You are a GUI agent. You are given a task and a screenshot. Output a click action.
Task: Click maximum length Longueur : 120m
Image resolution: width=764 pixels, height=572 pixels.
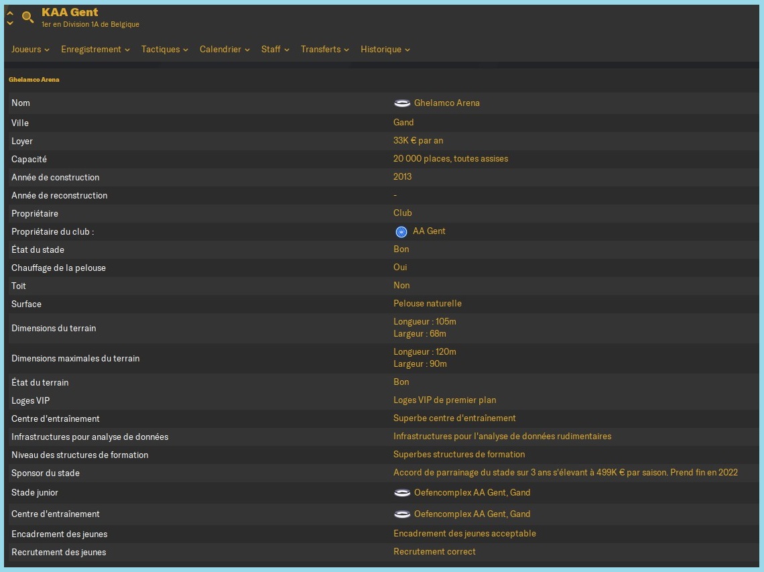click(x=425, y=351)
